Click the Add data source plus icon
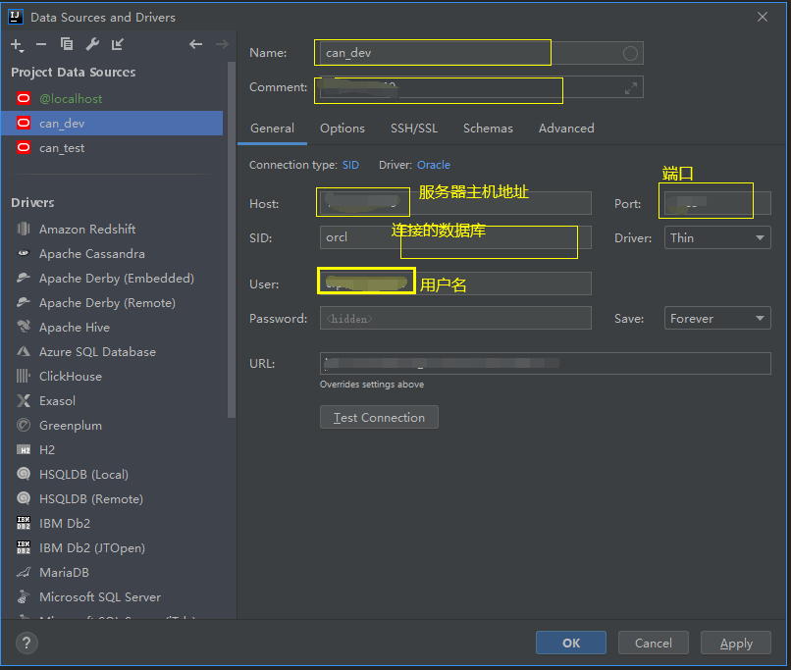 (17, 44)
